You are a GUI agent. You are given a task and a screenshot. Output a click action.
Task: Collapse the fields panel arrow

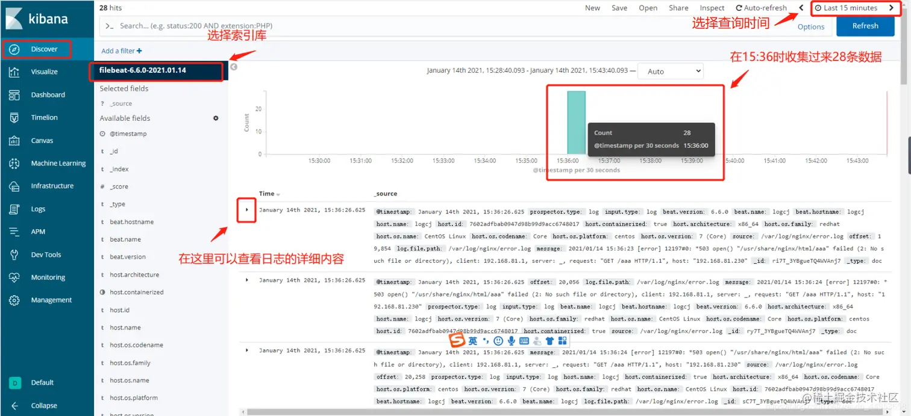234,67
